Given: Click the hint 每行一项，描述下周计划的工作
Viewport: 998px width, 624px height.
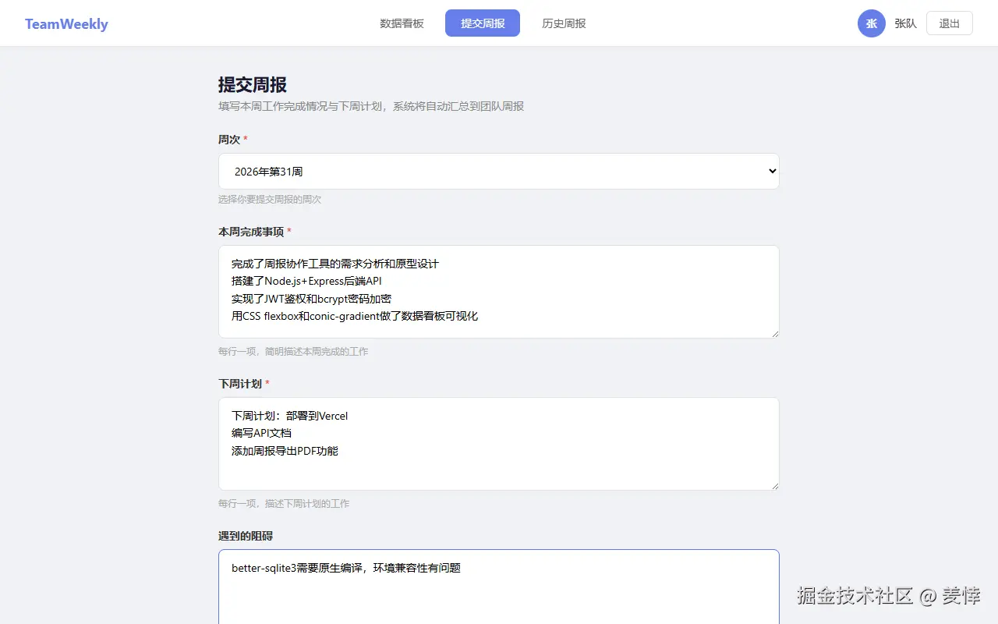Looking at the screenshot, I should [284, 504].
